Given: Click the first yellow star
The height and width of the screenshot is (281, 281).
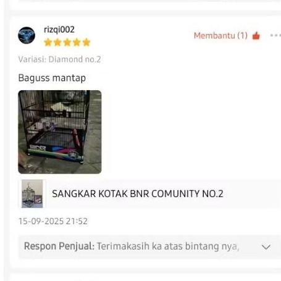Looking at the screenshot, I should point(48,42).
